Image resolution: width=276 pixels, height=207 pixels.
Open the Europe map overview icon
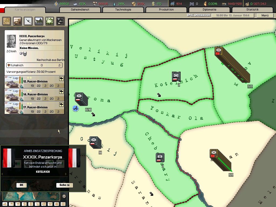pyautogui.click(x=6, y=21)
